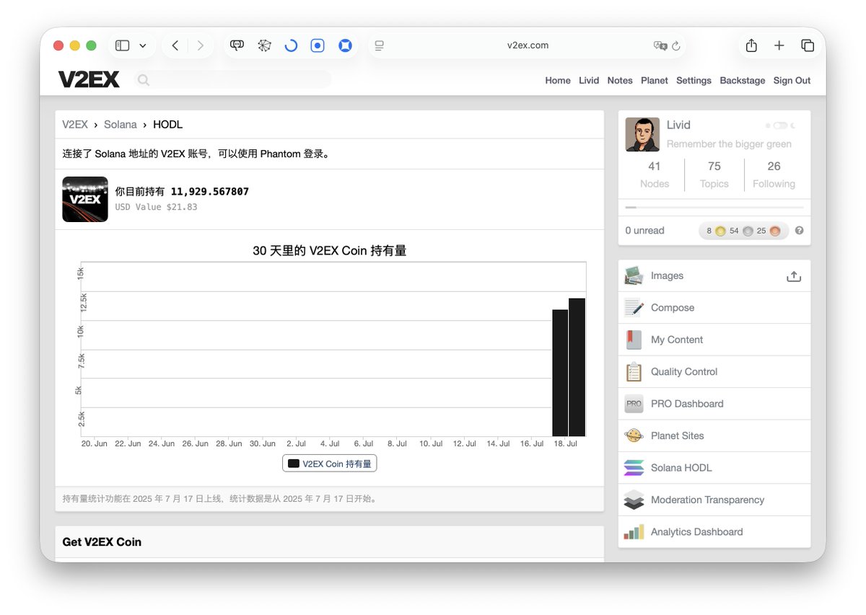866x615 pixels.
Task: Open Compose from the sidebar
Action: [714, 308]
